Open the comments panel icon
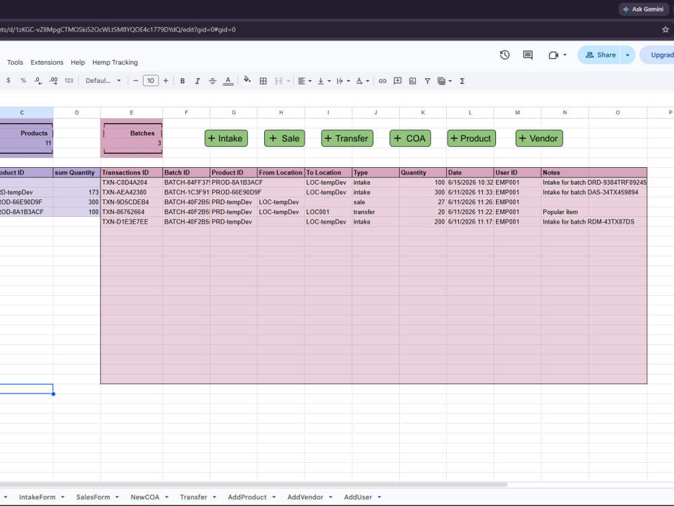Viewport: 674px width, 506px height. pos(528,55)
